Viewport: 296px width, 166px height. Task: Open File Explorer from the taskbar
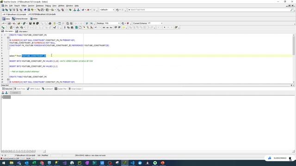(x=12, y=163)
